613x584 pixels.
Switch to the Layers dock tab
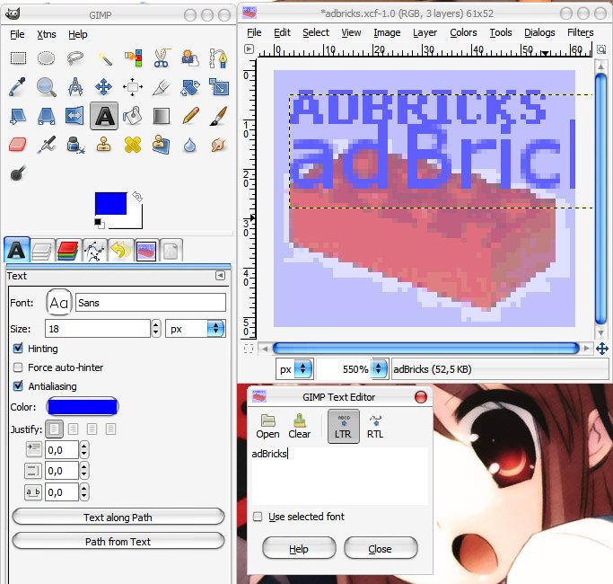[x=42, y=251]
